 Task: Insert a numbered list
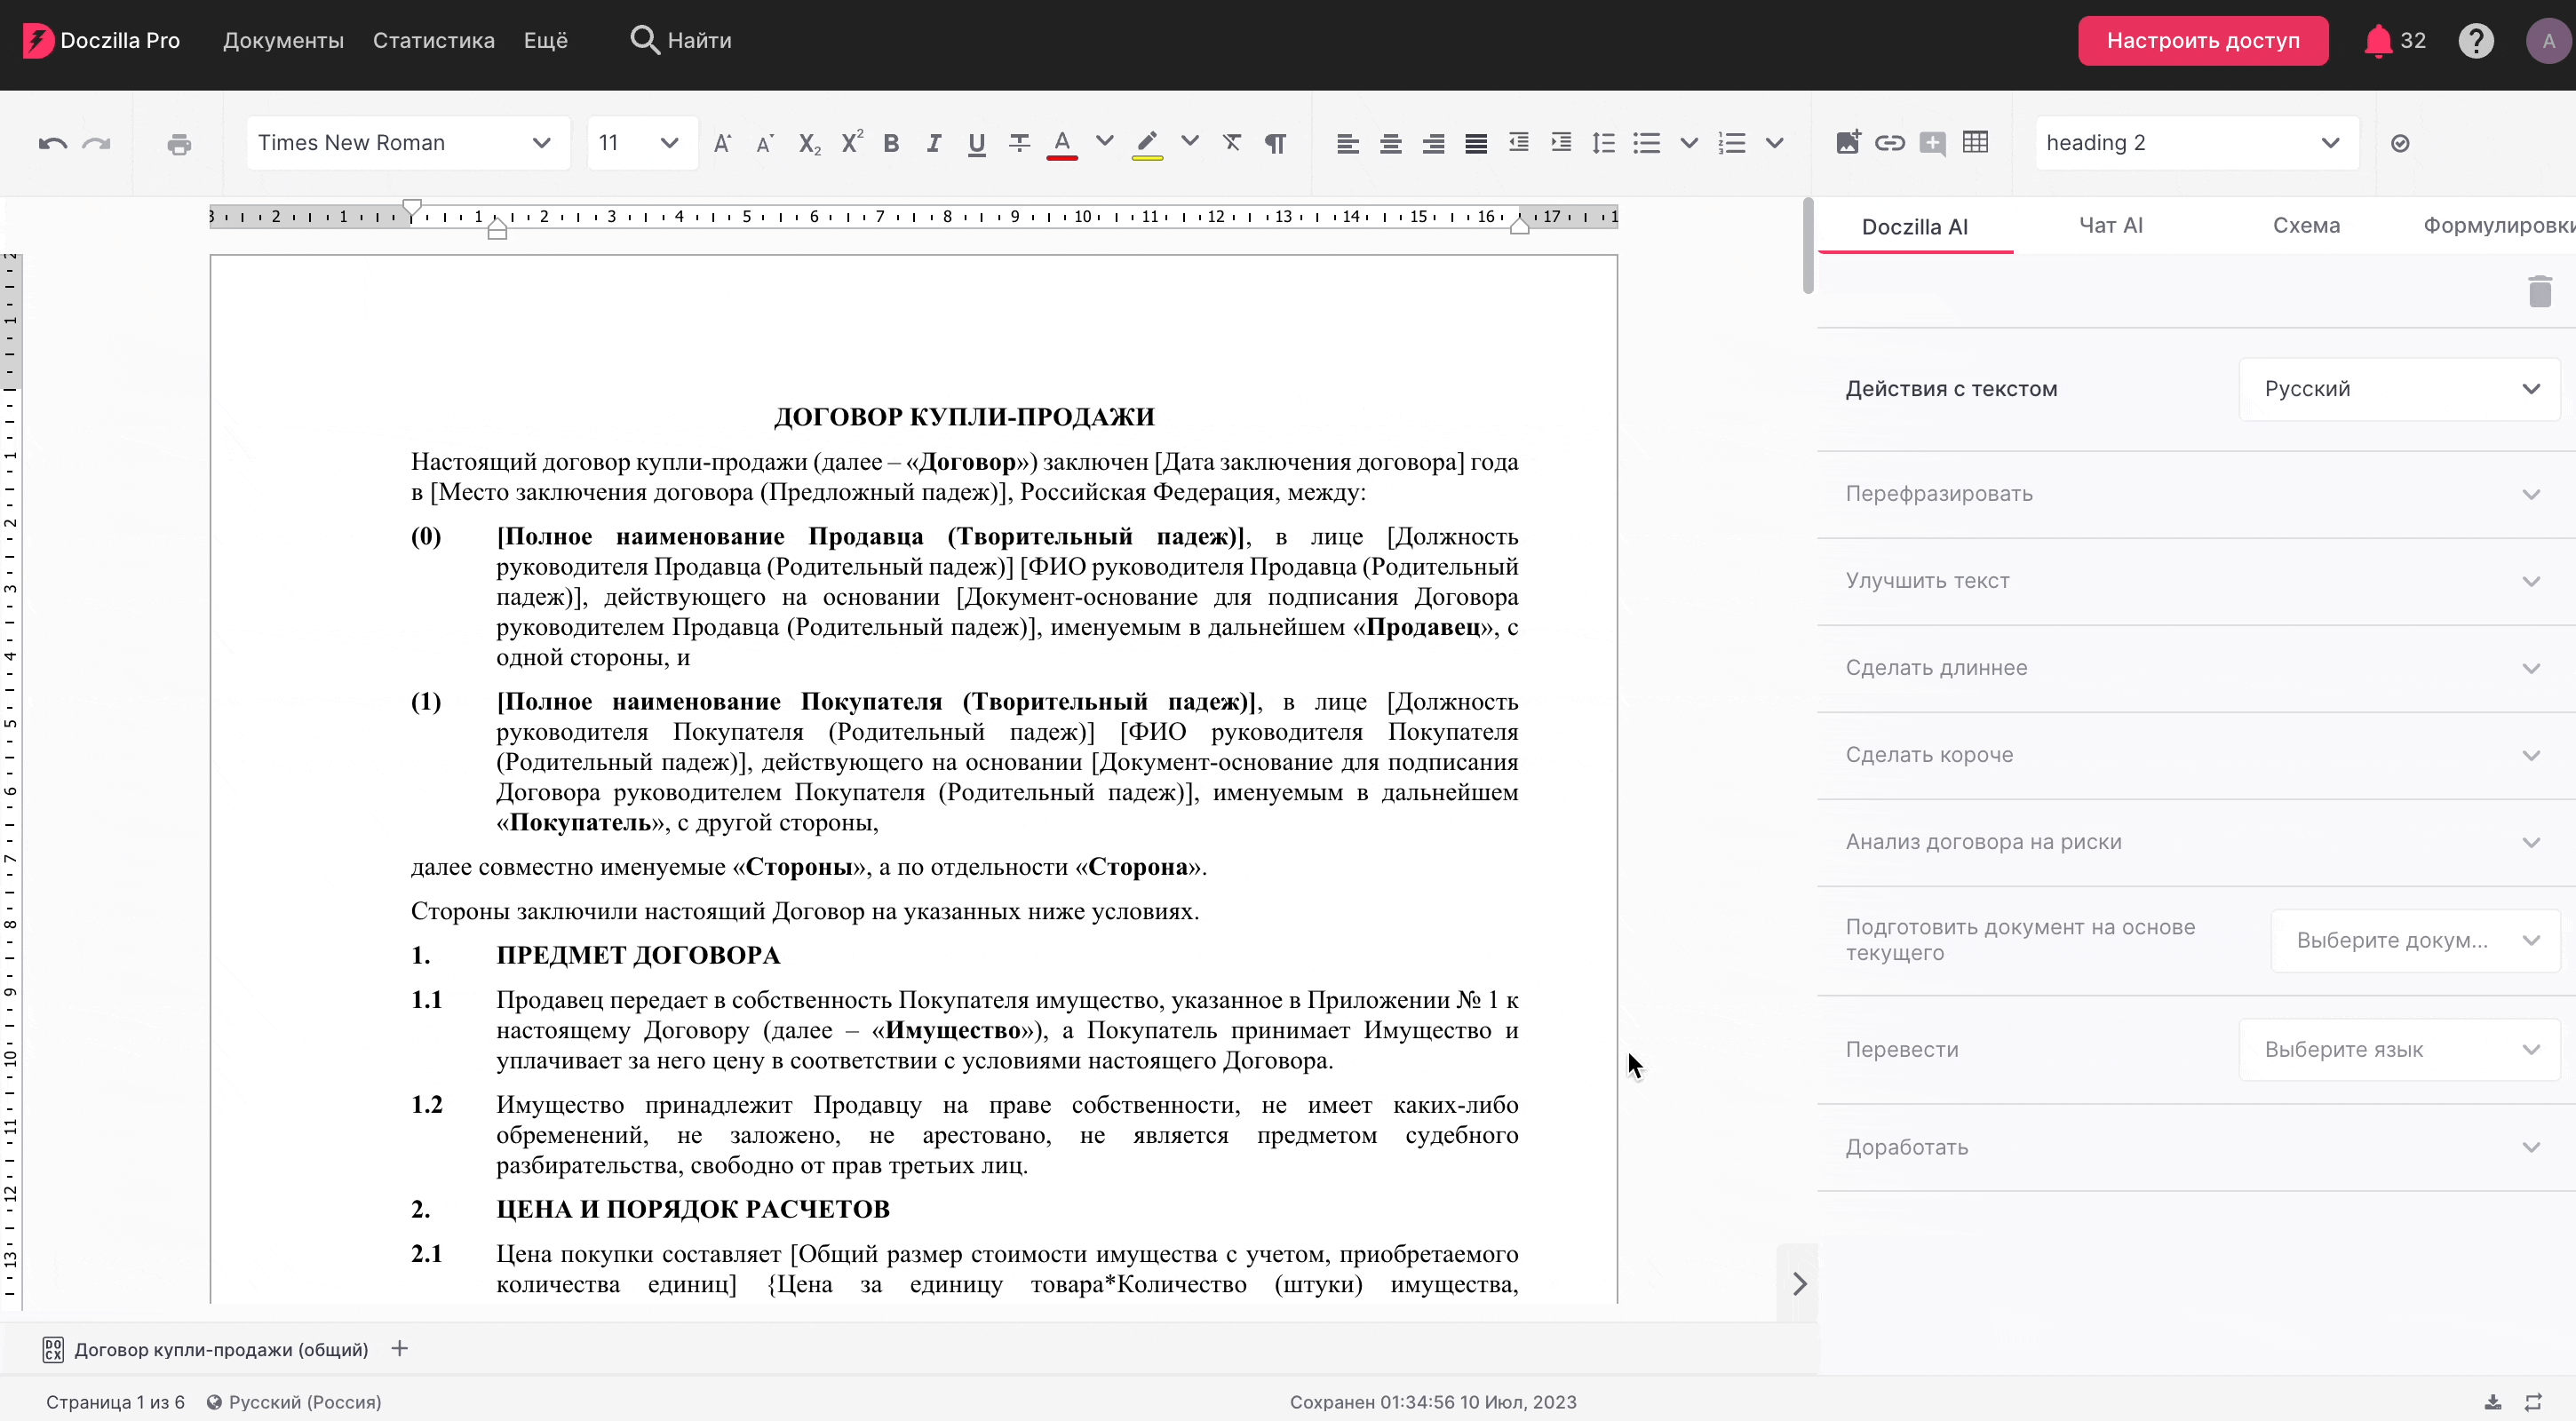[x=1732, y=143]
